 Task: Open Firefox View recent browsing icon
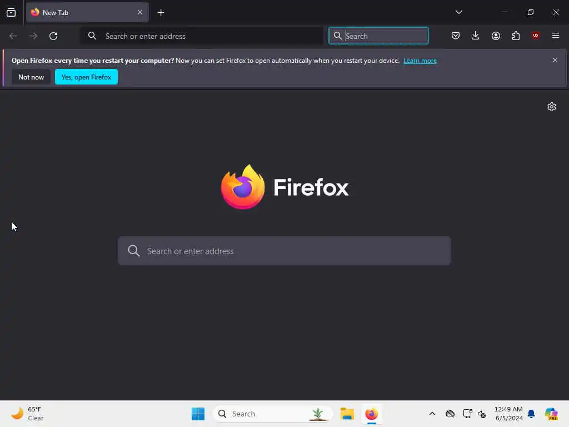click(11, 12)
